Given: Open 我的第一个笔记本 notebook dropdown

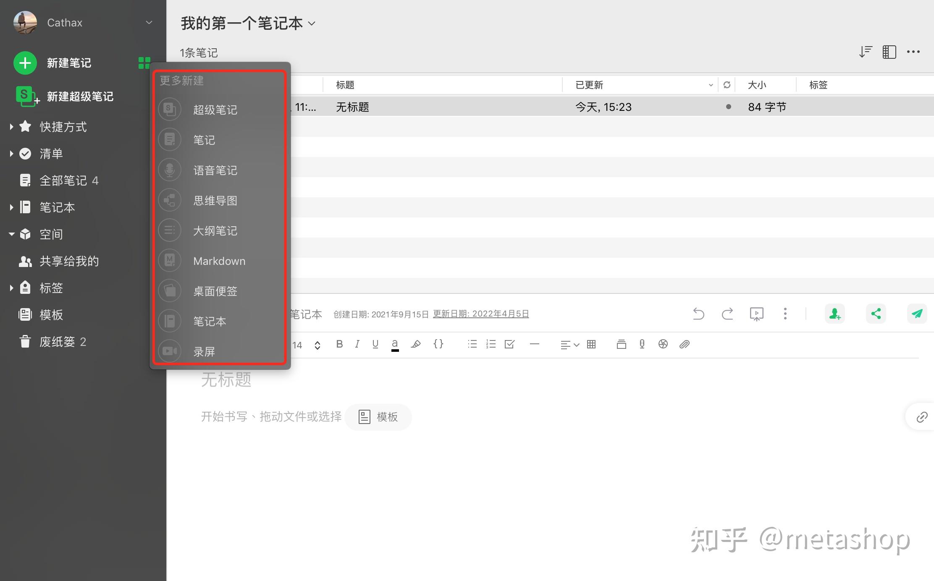Looking at the screenshot, I should 248,24.
